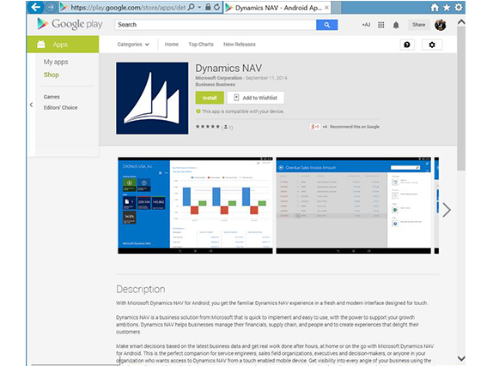
Task: Open the account profile avatar
Action: click(440, 25)
